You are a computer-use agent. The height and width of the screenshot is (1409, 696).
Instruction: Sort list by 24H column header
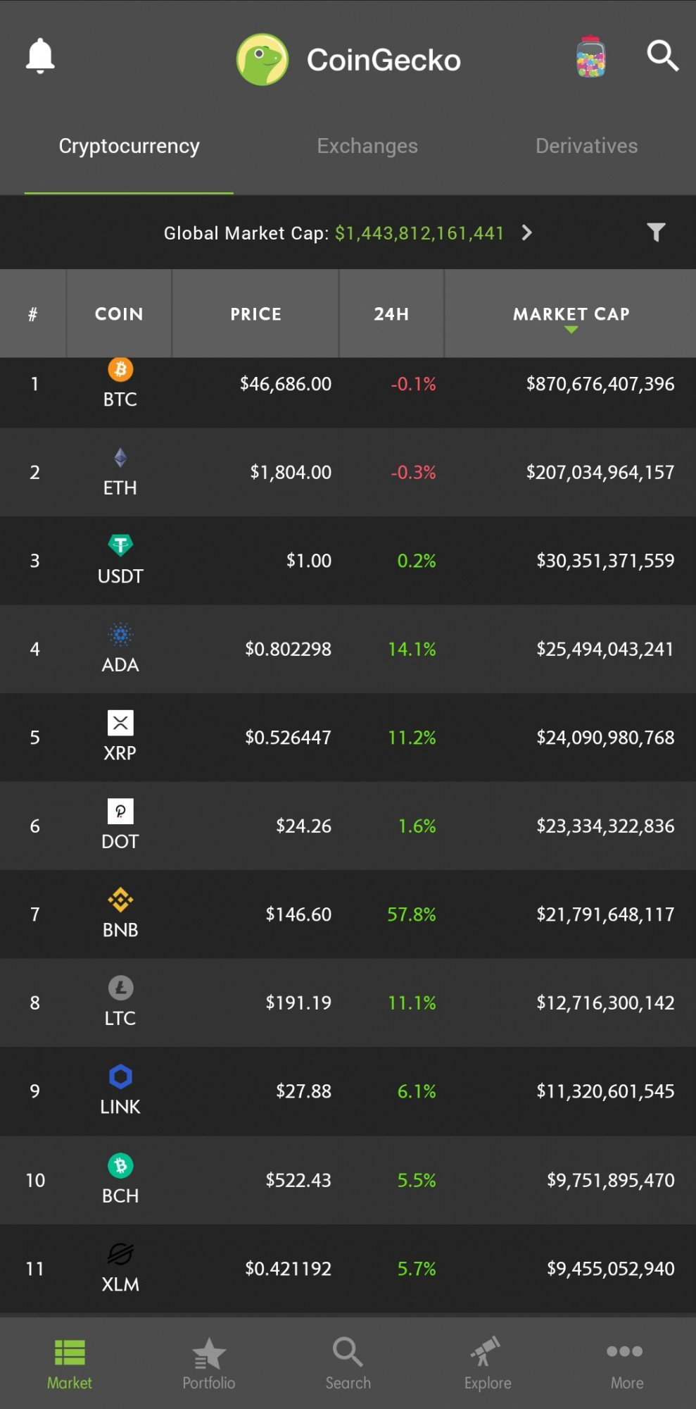391,314
